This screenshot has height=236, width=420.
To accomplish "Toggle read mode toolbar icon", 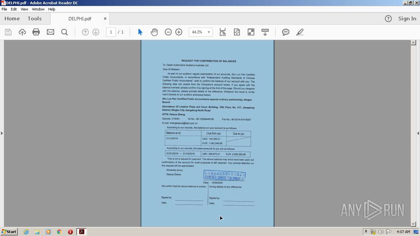I will pyautogui.click(x=265, y=32).
